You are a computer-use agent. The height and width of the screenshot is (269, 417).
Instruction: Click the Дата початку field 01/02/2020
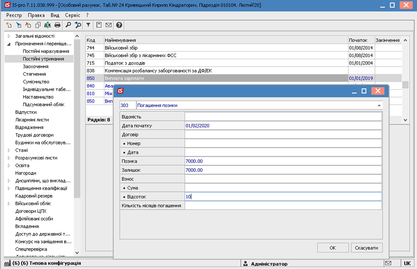[x=283, y=125]
